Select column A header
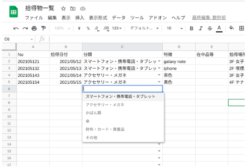Screen dimensions: 247x167 pos(33,47)
